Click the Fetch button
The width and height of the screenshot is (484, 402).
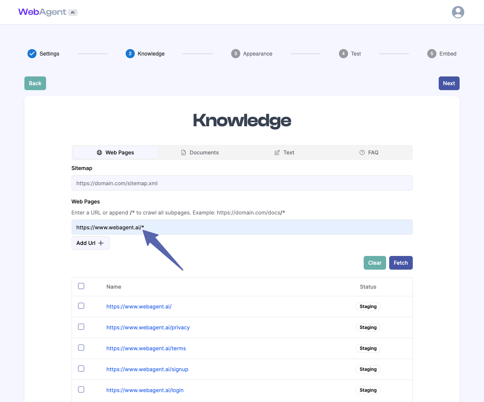pos(401,263)
